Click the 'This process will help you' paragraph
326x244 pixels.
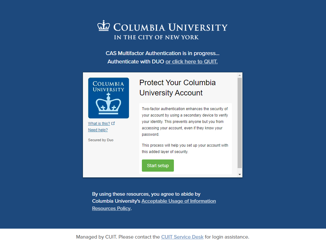185,148
